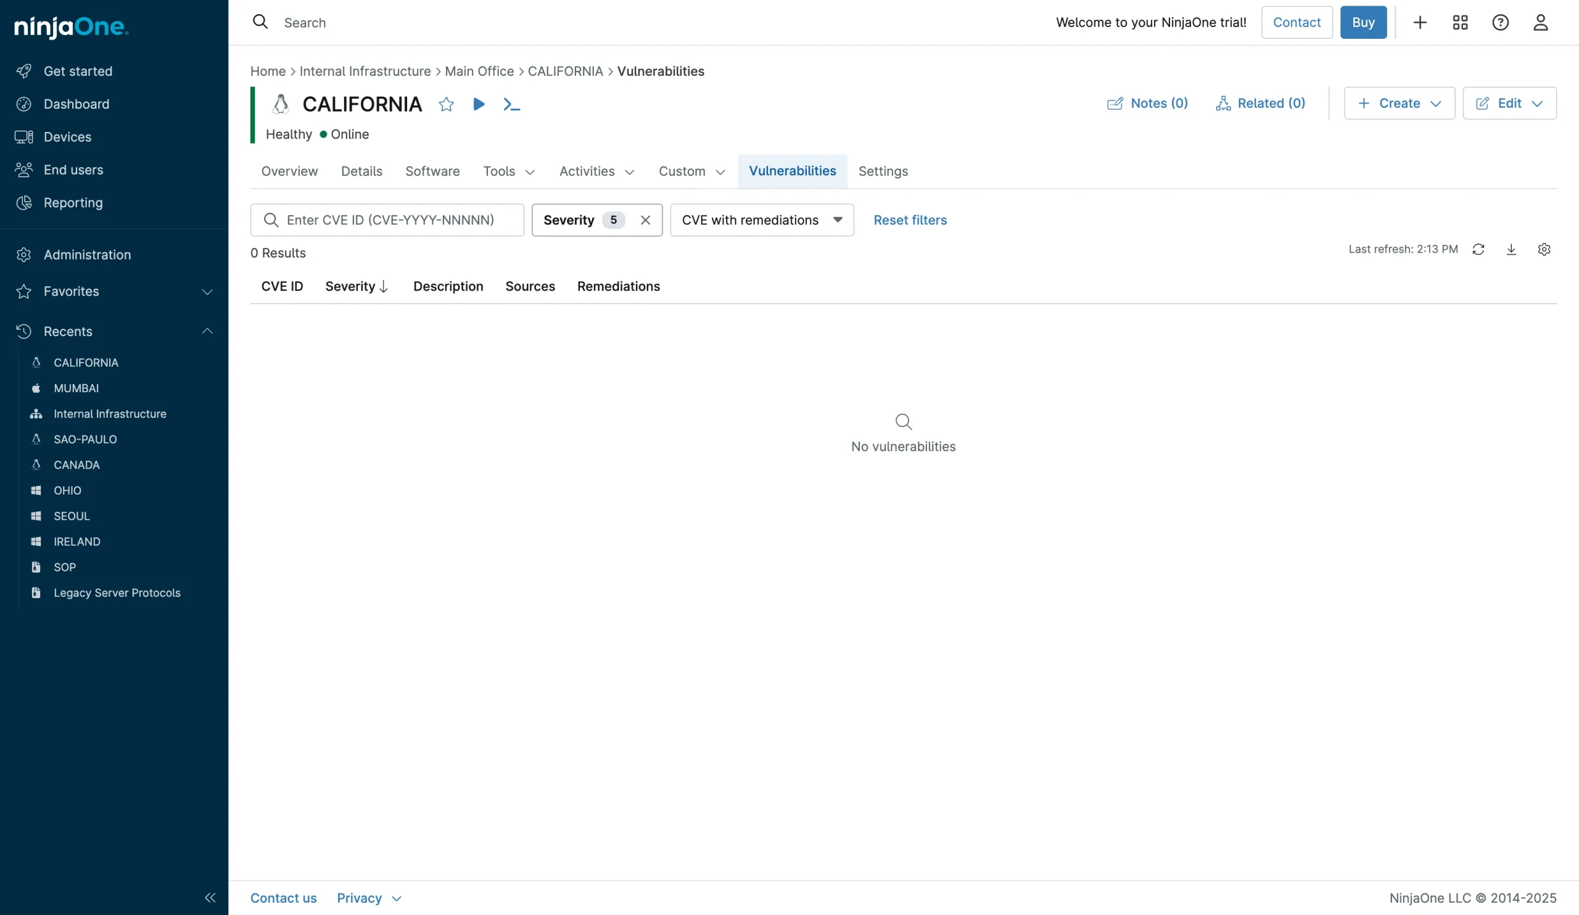Open CANADA in Recents list
Viewport: 1579px width, 915px height.
[76, 465]
